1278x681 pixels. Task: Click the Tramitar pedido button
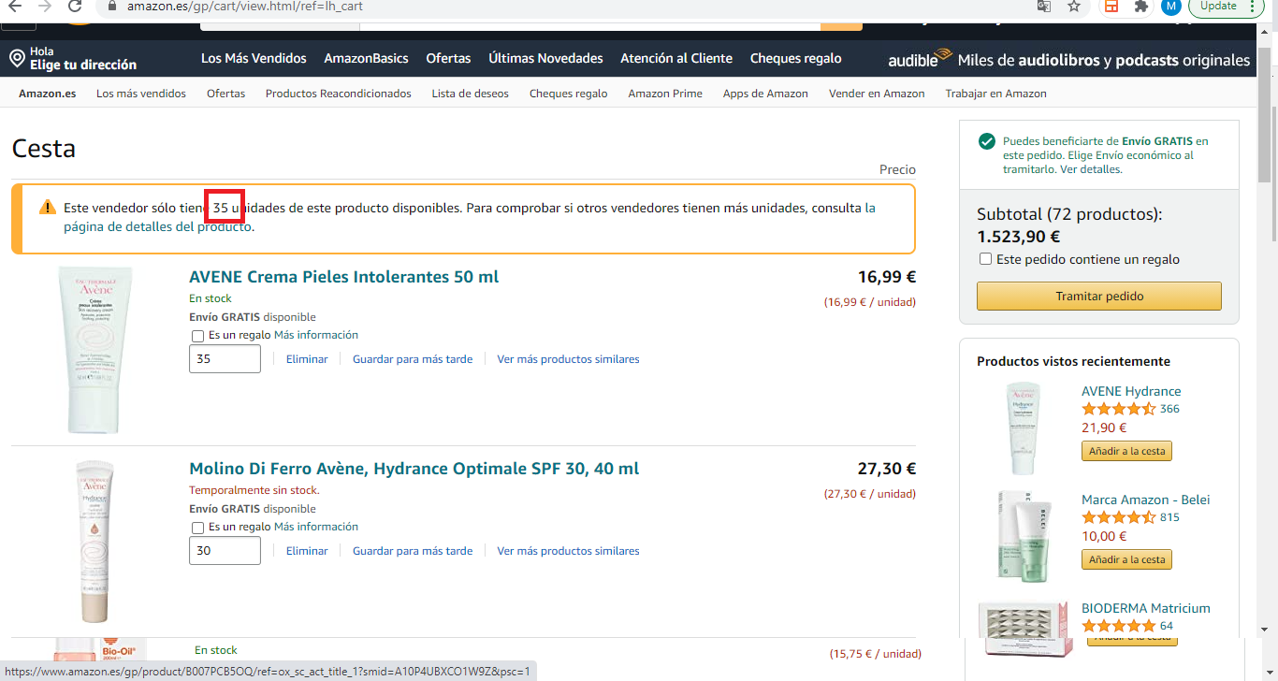tap(1099, 296)
